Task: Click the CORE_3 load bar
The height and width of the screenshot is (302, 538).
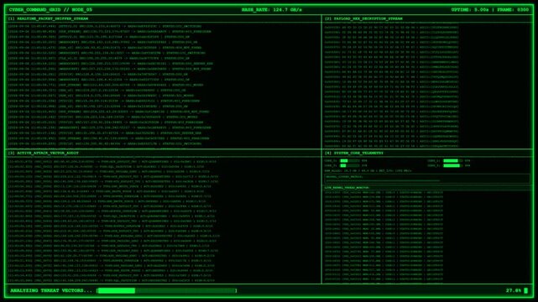Action: click(453, 165)
